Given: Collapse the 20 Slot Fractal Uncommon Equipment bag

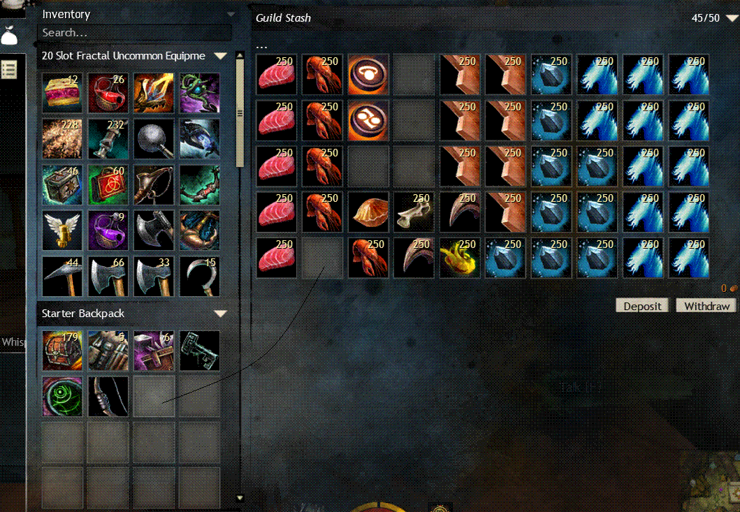Looking at the screenshot, I should (x=220, y=56).
